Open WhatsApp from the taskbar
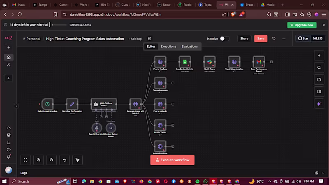 coord(205,181)
